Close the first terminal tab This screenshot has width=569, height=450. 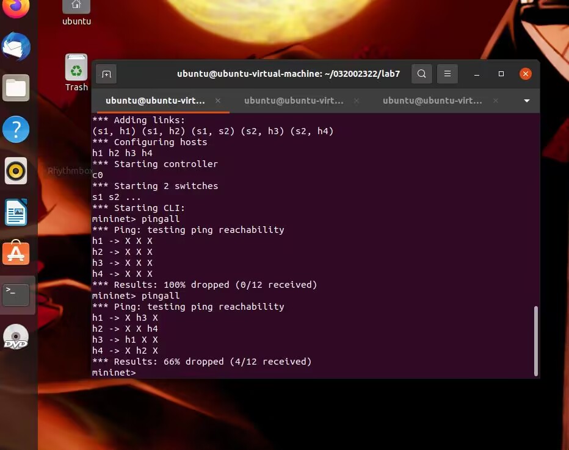coord(218,101)
